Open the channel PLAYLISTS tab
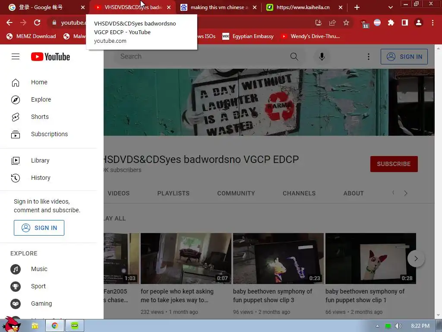This screenshot has height=332, width=442. [x=174, y=193]
